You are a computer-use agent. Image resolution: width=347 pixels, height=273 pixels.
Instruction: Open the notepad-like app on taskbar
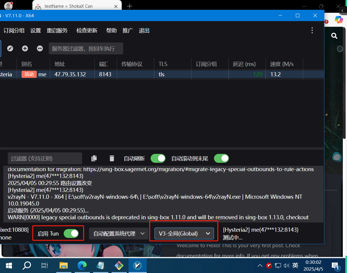point(101,266)
